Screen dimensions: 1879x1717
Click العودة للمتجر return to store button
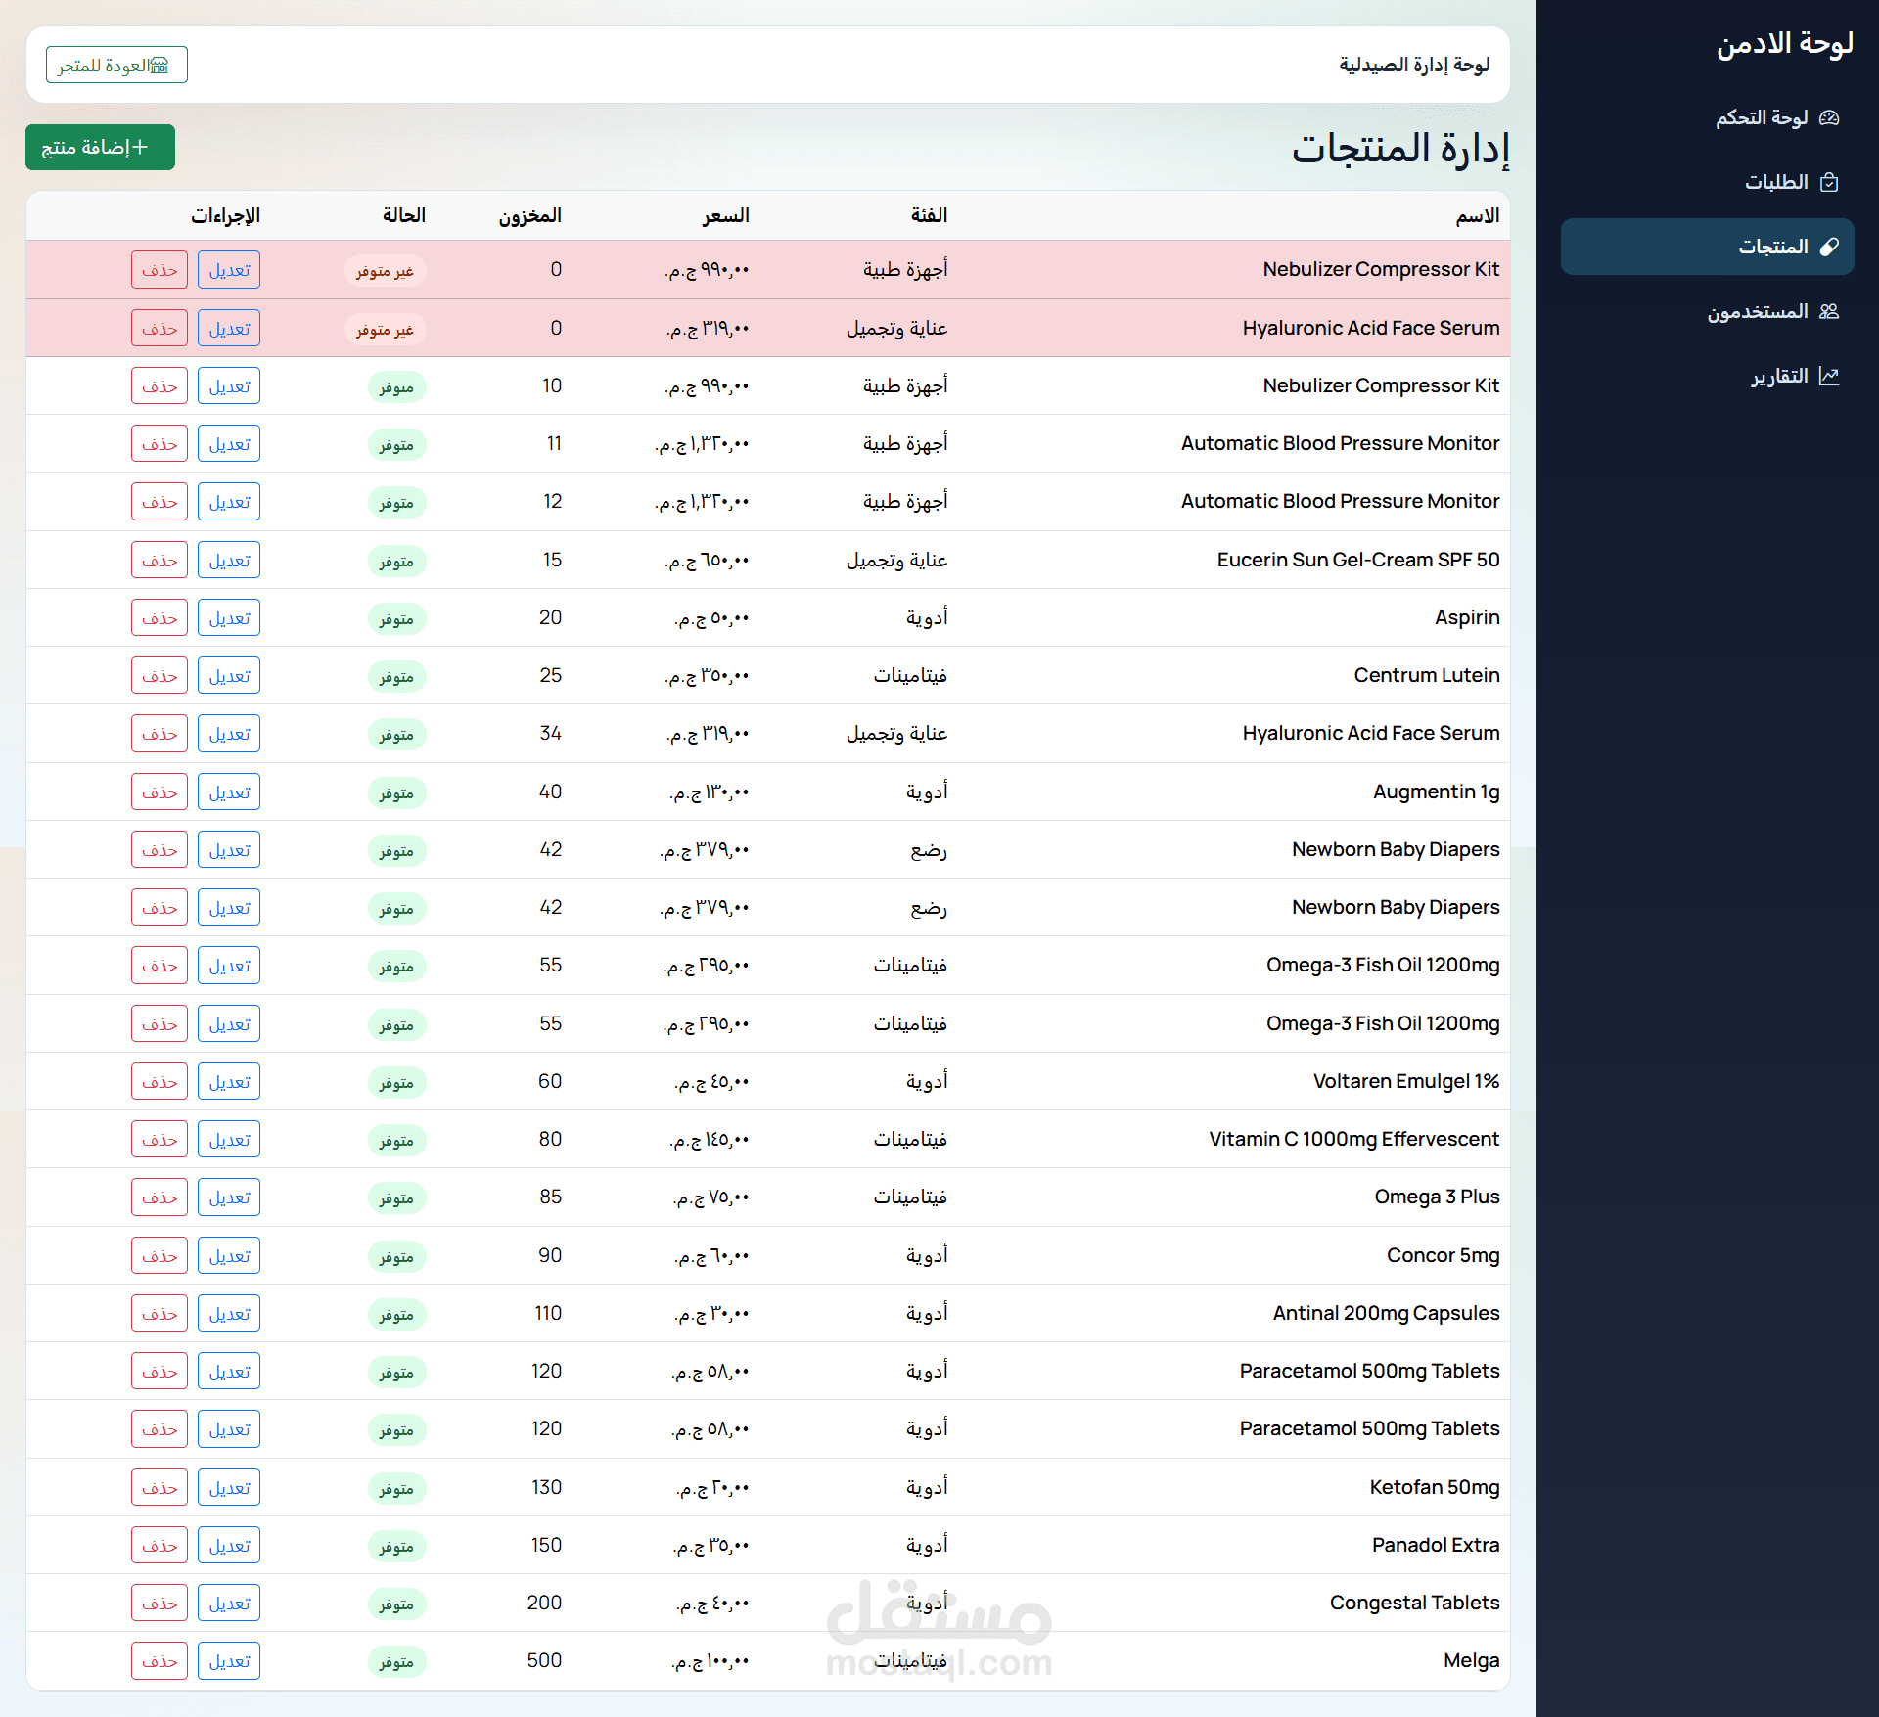click(115, 66)
